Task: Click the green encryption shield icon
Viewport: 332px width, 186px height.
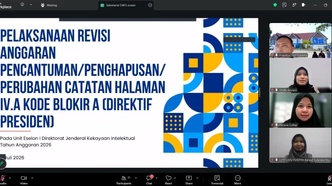Action: point(275,5)
